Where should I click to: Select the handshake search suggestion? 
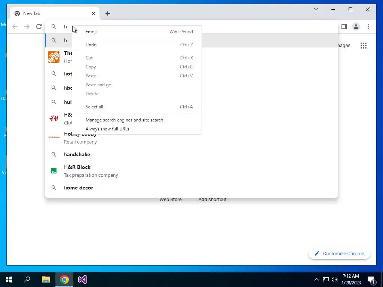click(x=191, y=154)
